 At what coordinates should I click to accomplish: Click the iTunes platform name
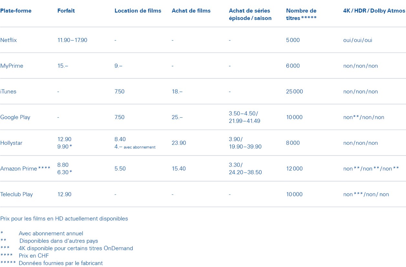click(x=8, y=92)
